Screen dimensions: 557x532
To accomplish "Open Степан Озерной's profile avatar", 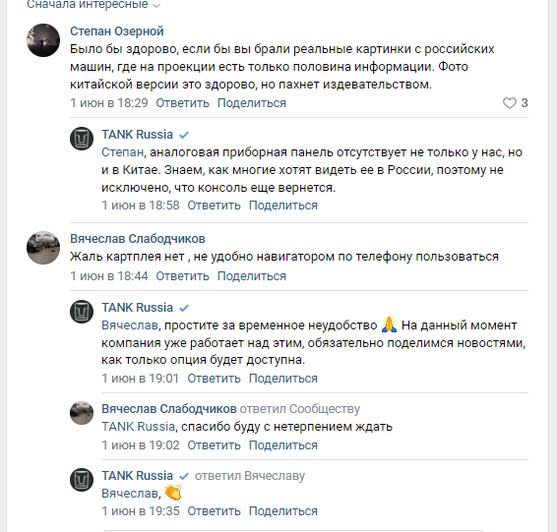I will point(43,40).
